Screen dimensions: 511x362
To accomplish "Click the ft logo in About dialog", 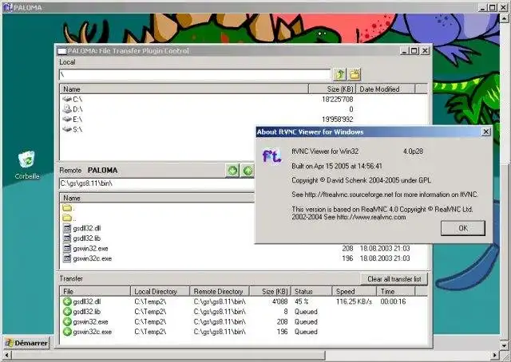I will tap(271, 156).
